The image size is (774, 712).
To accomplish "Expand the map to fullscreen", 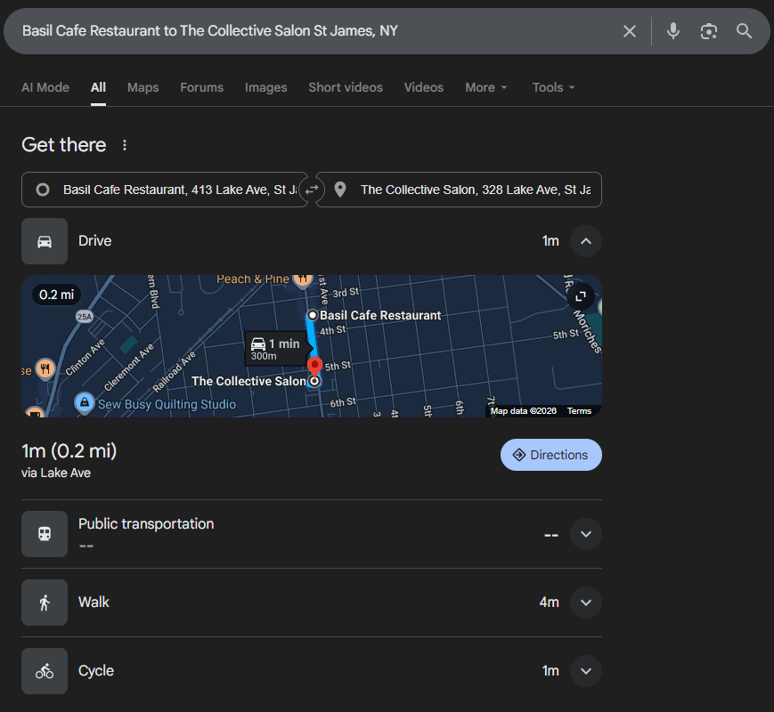I will pyautogui.click(x=581, y=296).
